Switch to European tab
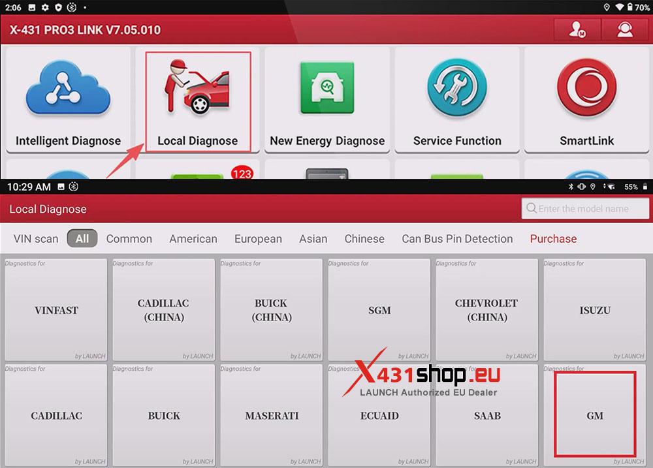This screenshot has width=653, height=468. tap(258, 239)
